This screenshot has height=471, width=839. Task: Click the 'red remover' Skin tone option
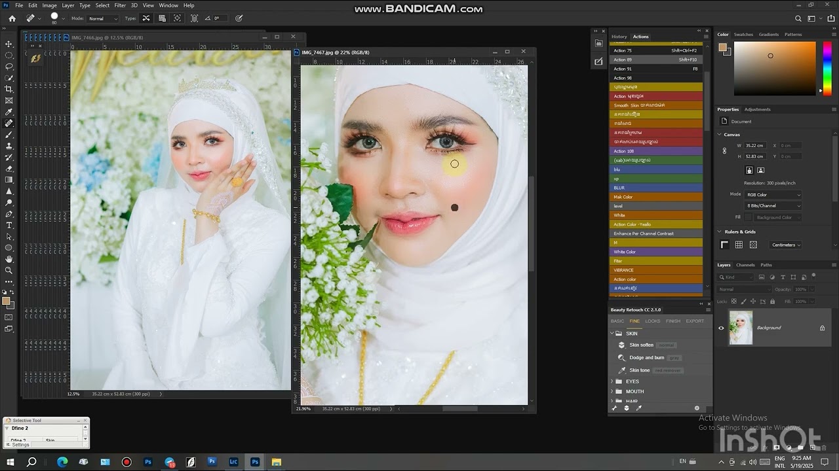click(x=667, y=370)
